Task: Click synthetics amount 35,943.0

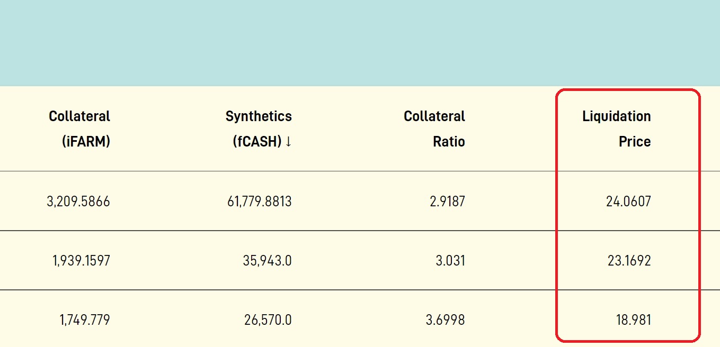Action: (268, 261)
